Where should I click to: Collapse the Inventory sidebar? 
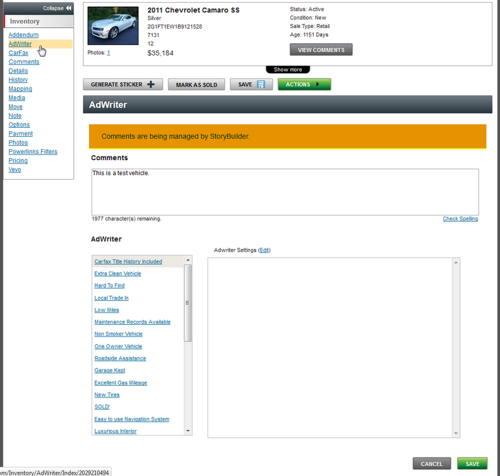(x=57, y=8)
